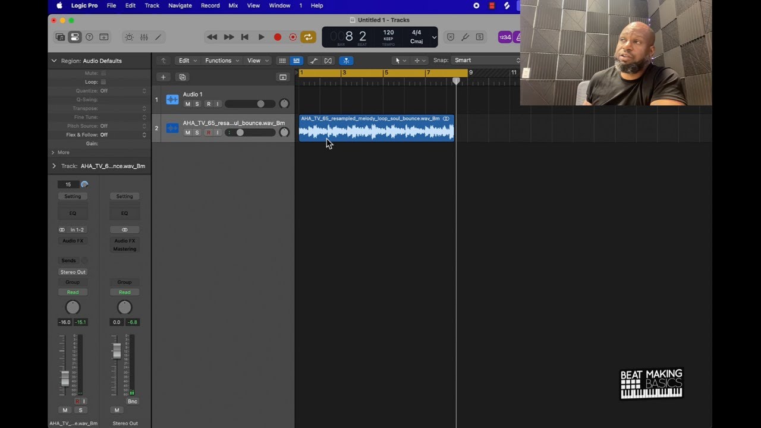
Task: Toggle the yellow Cycle mode button
Action: pyautogui.click(x=308, y=37)
